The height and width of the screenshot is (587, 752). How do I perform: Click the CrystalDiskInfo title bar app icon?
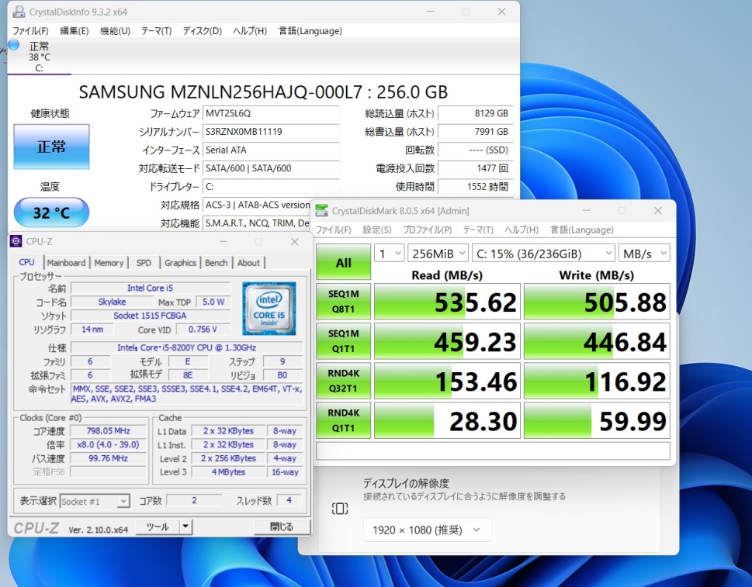(18, 12)
